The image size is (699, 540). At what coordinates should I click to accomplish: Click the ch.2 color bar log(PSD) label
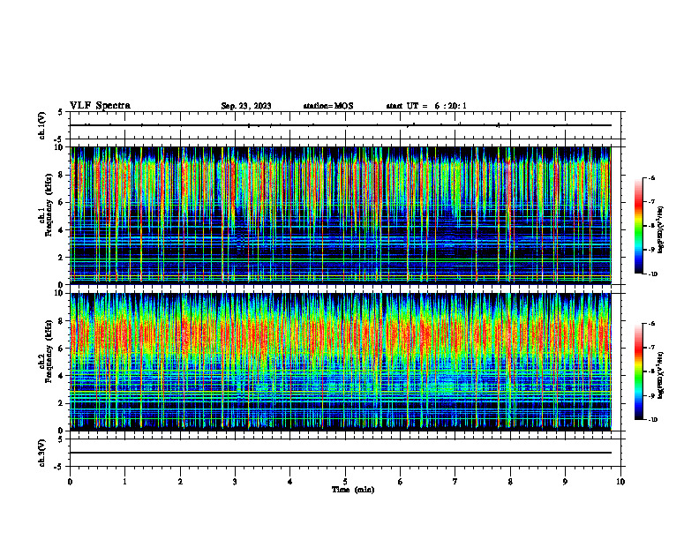point(660,375)
